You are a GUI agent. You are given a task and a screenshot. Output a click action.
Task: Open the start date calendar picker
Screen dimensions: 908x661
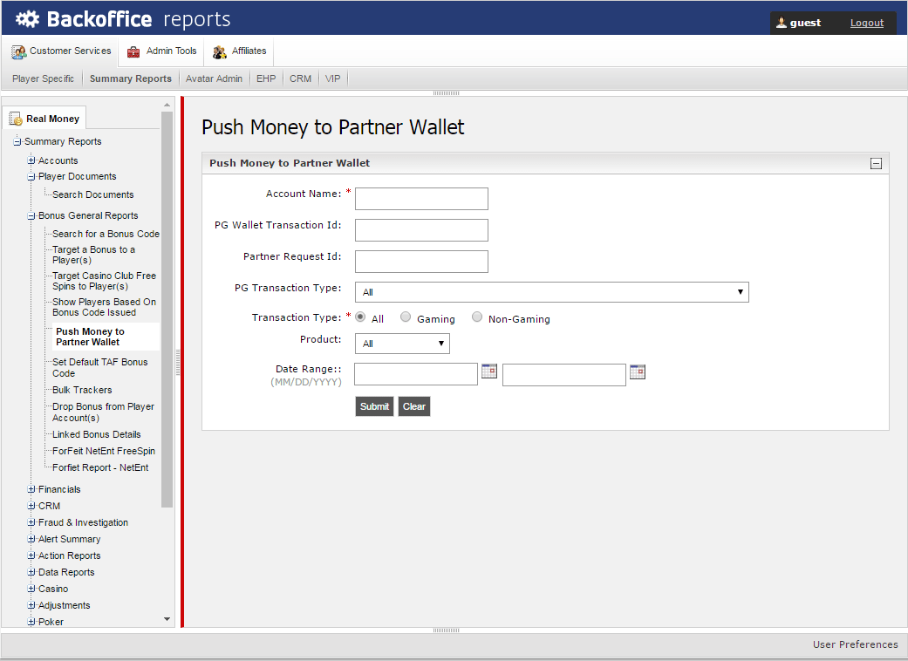tap(489, 371)
